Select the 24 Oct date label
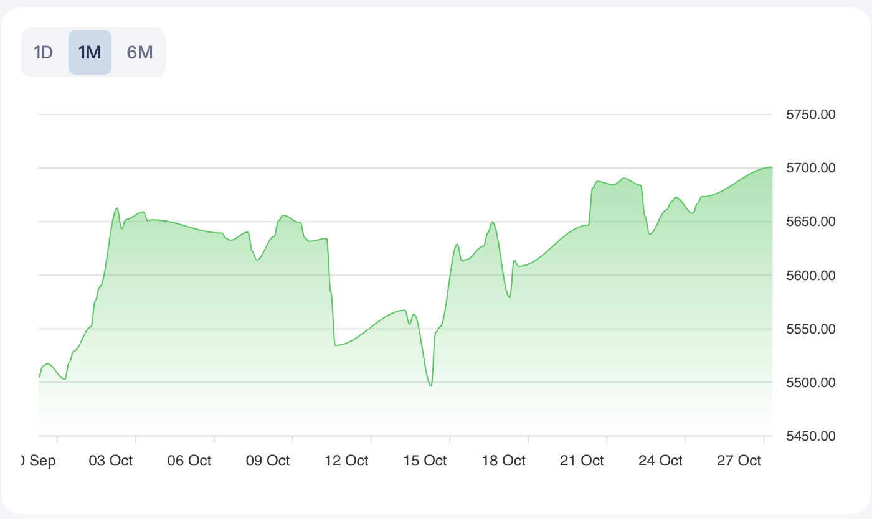Viewport: 872px width, 519px height. pyautogui.click(x=660, y=461)
